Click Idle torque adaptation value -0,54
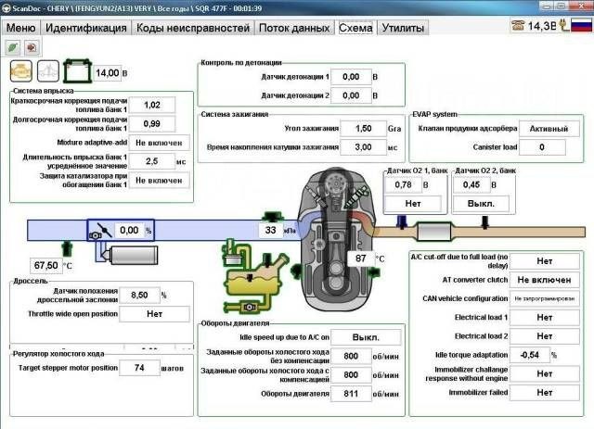 (530, 355)
